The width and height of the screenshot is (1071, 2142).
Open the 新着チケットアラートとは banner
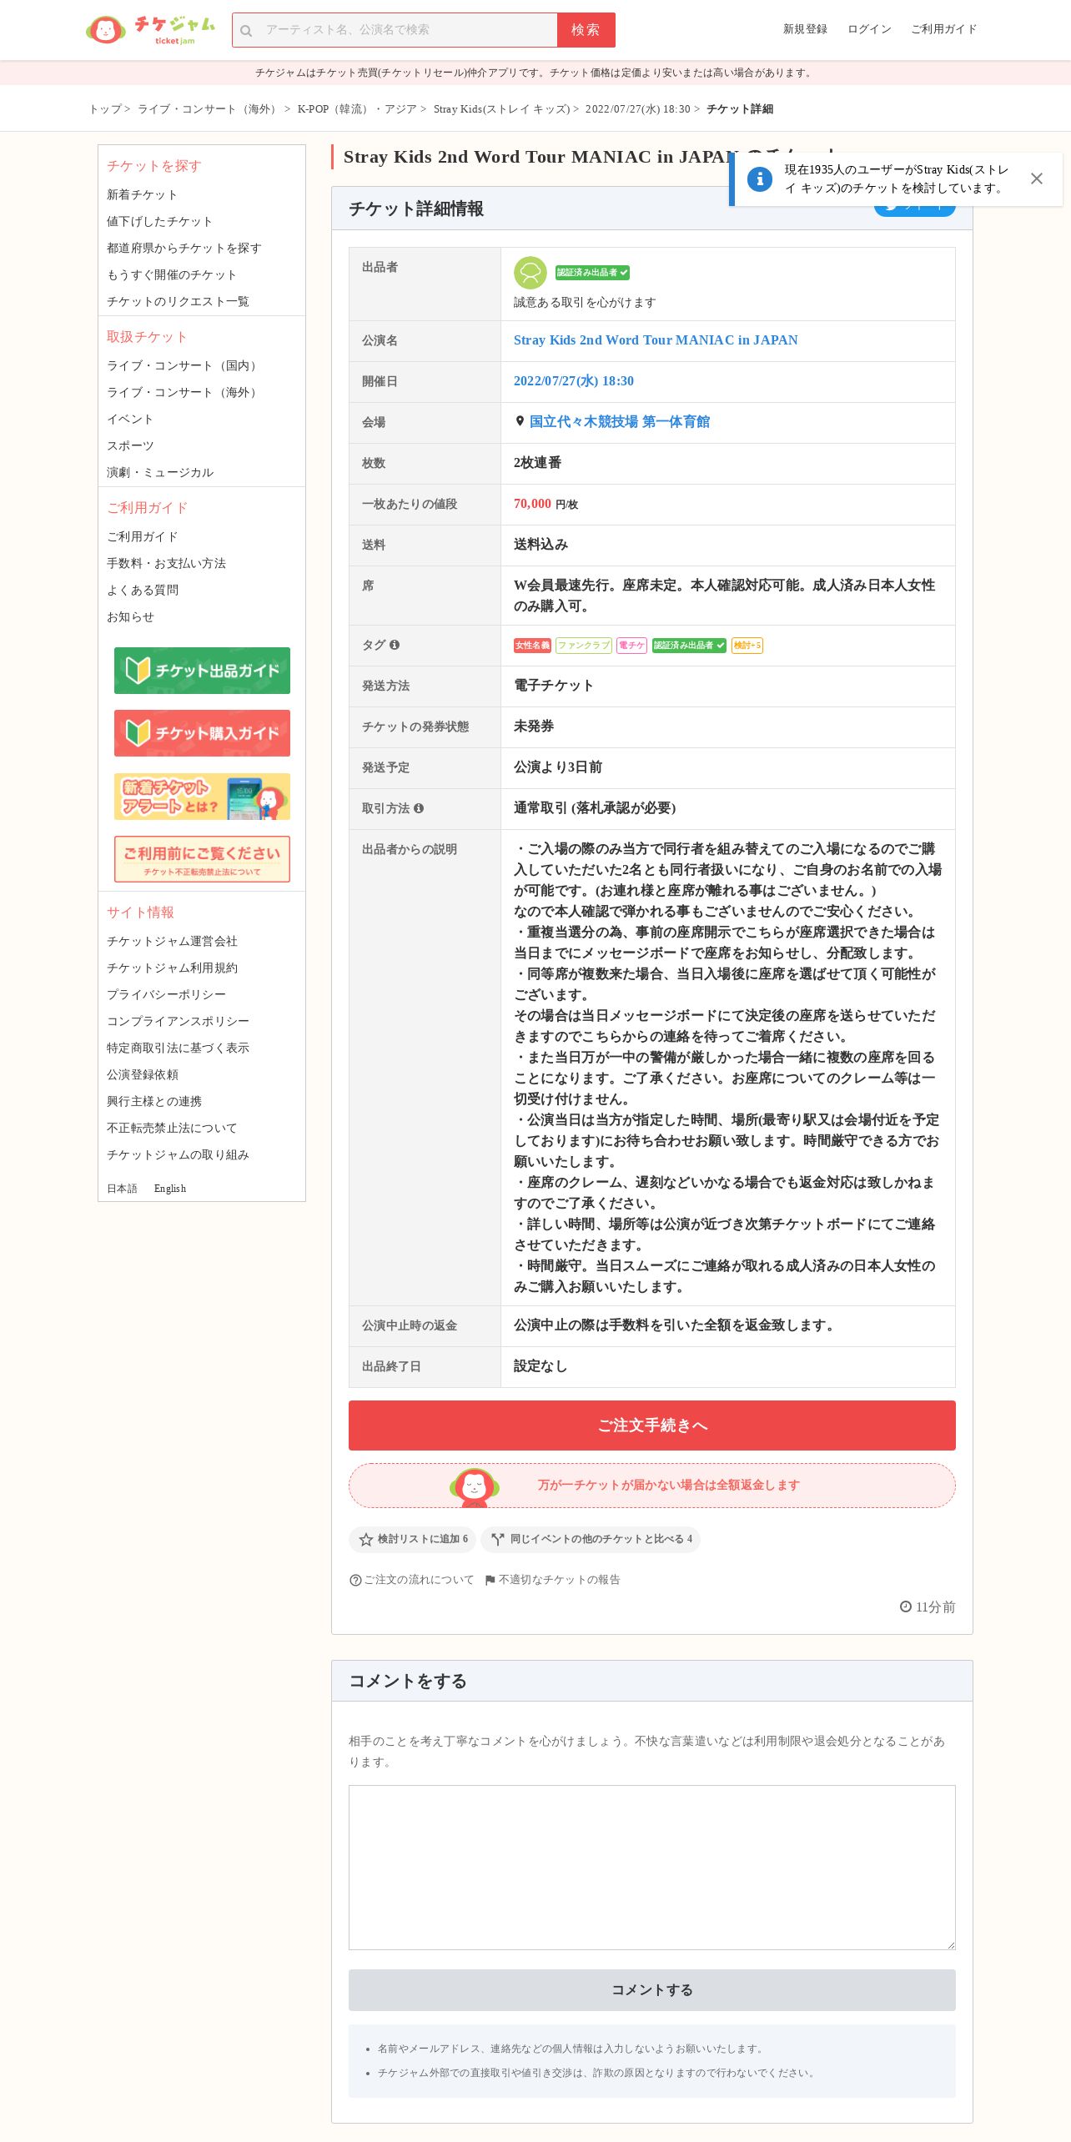pyautogui.click(x=202, y=797)
